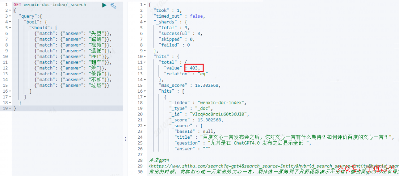Click the "successful" : 3 line

181,34
